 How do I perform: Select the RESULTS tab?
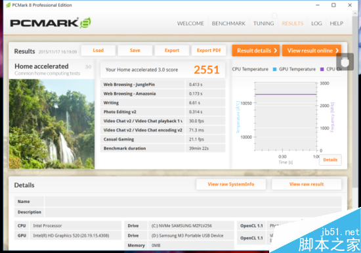[x=293, y=23]
